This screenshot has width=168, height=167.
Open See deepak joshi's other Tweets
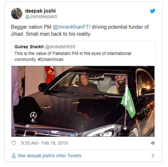point(49,156)
